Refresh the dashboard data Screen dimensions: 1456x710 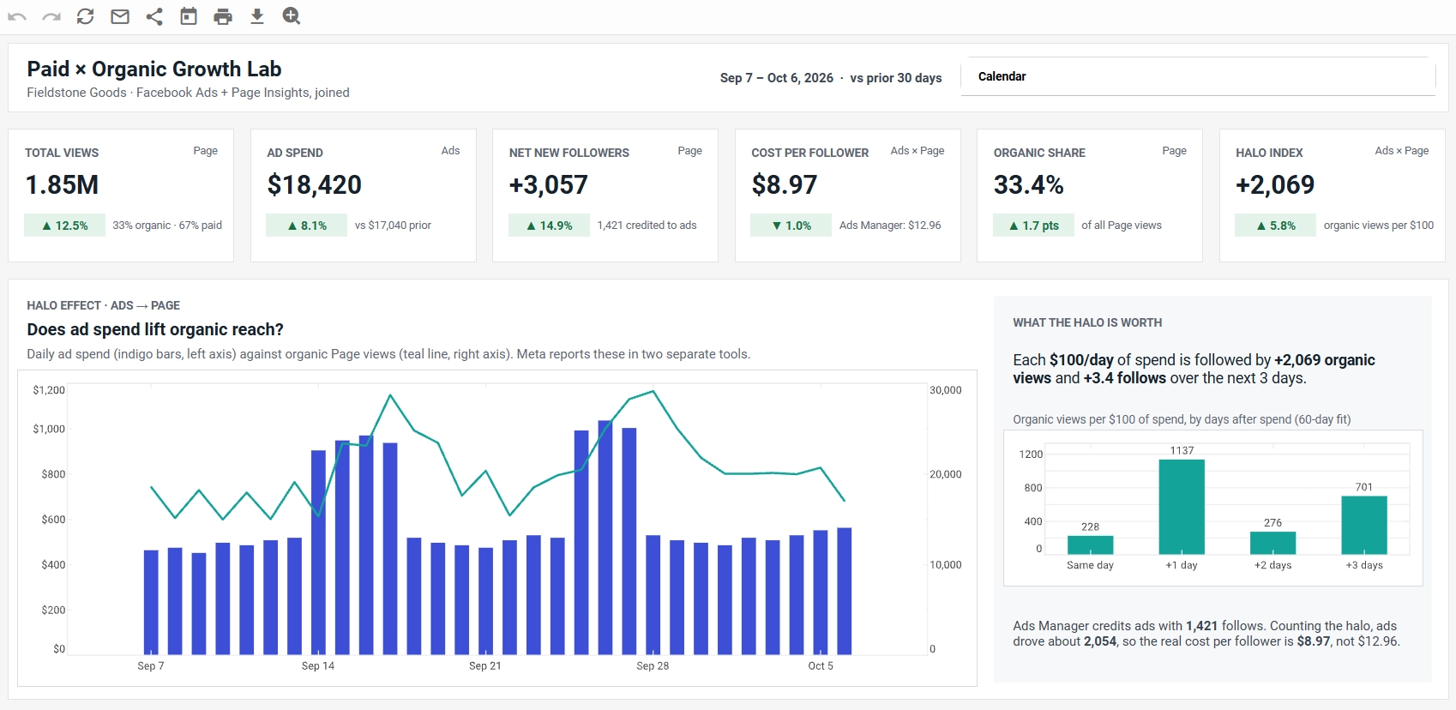coord(86,16)
